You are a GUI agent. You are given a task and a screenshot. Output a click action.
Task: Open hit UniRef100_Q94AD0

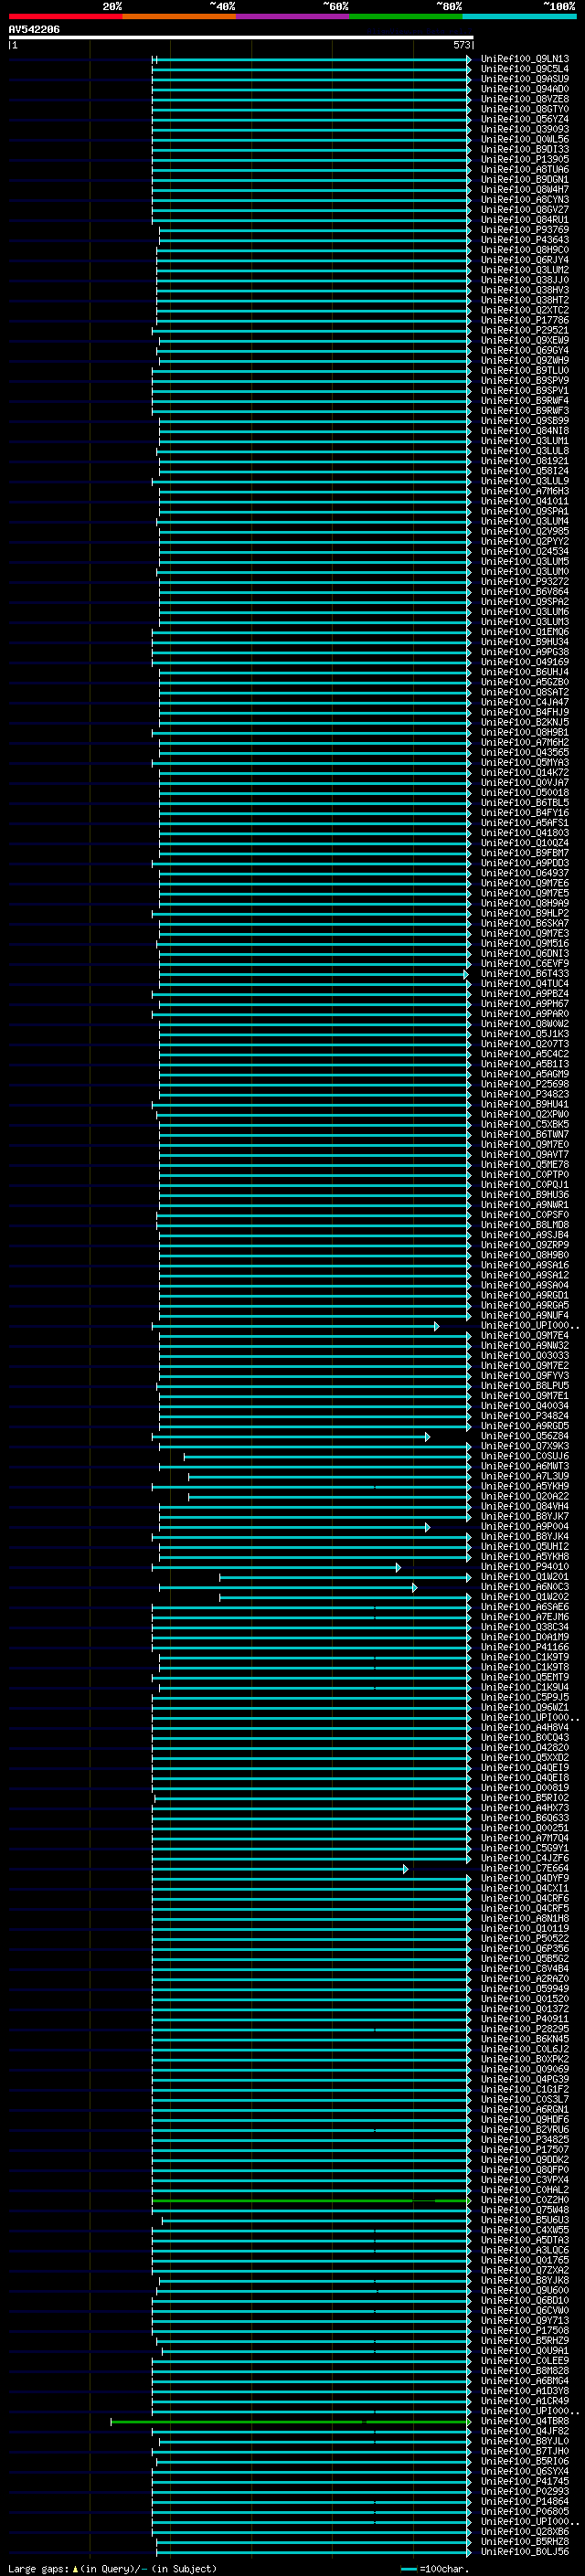(x=525, y=89)
